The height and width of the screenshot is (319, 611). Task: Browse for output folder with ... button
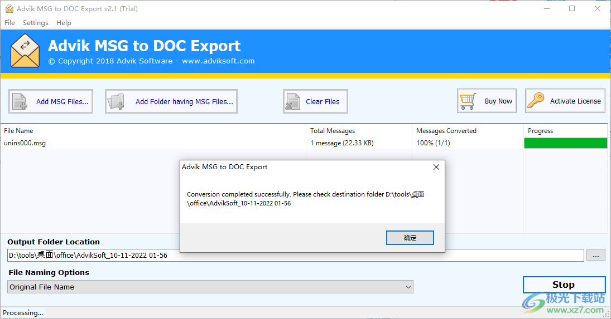pyautogui.click(x=596, y=256)
